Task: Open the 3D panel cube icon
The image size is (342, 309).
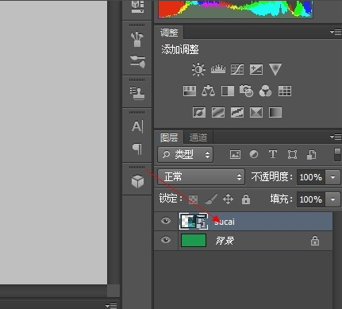Action: 137,182
